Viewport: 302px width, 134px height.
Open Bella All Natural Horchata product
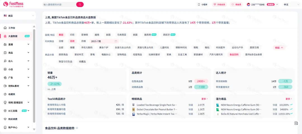241,114
